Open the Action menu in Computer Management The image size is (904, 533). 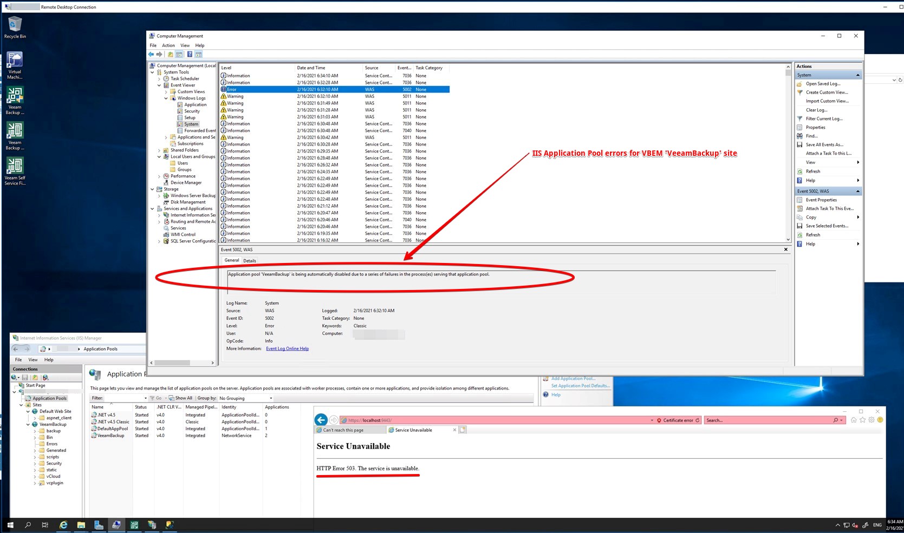(168, 45)
